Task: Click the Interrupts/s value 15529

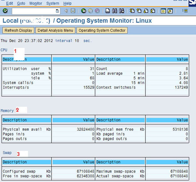Action: [89, 87]
